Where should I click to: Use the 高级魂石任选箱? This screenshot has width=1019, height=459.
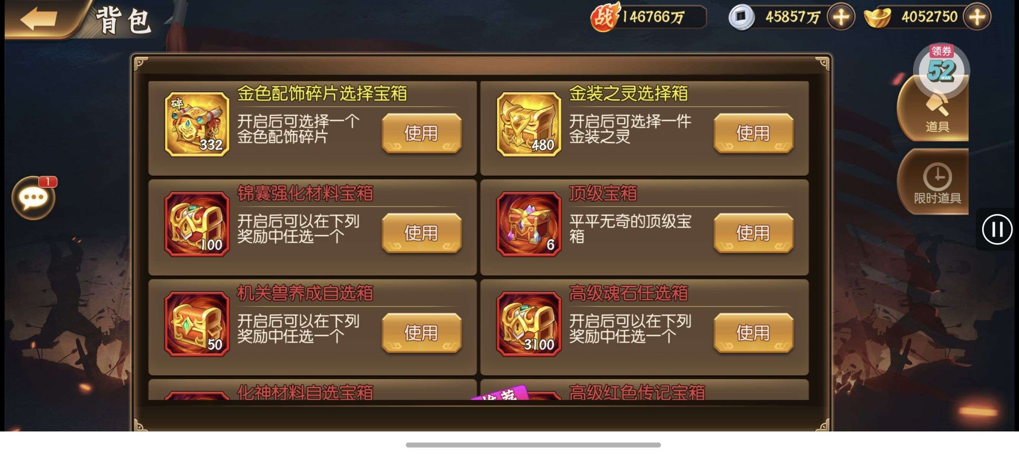[753, 333]
